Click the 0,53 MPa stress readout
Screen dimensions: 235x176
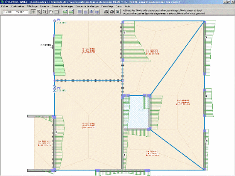pyautogui.click(x=46, y=45)
